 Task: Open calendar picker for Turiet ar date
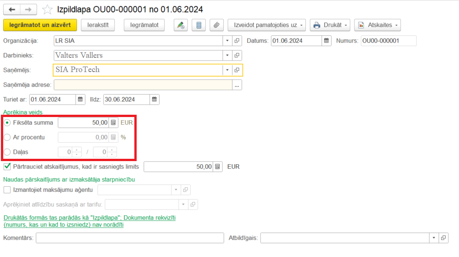click(80, 99)
